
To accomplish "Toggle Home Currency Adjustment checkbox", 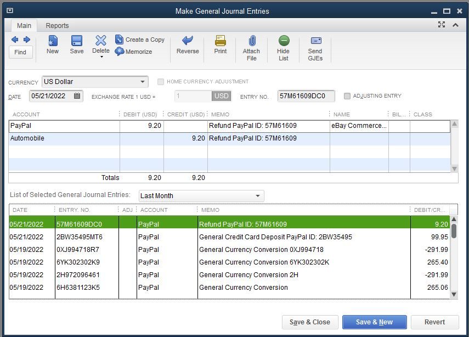I will pyautogui.click(x=161, y=82).
